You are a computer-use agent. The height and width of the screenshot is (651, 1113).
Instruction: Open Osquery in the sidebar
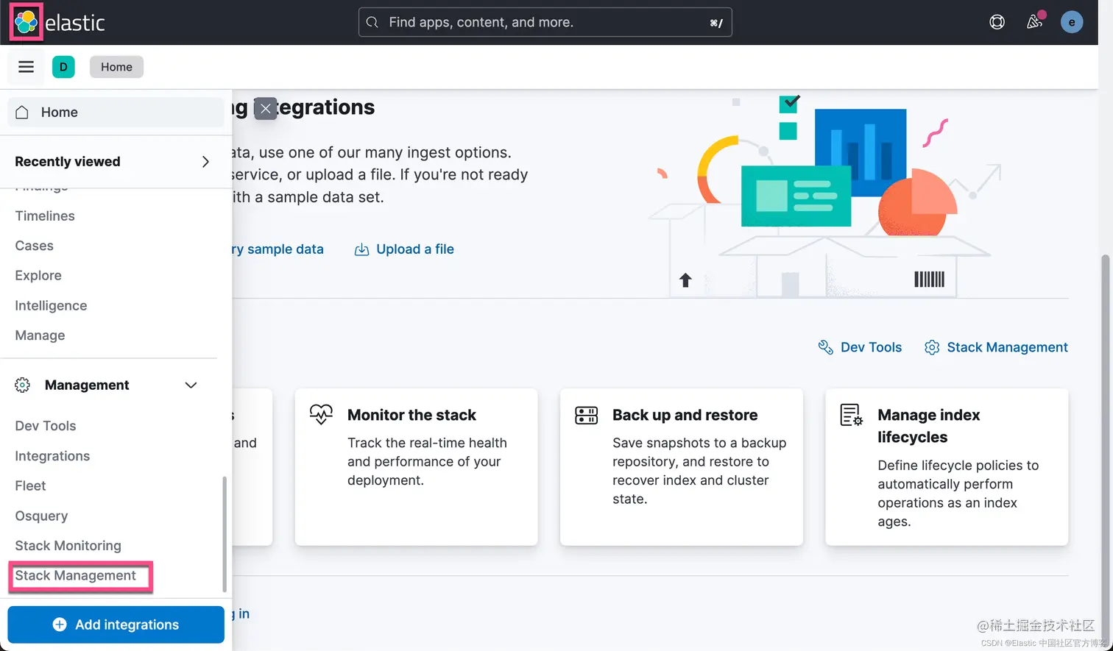pos(41,516)
